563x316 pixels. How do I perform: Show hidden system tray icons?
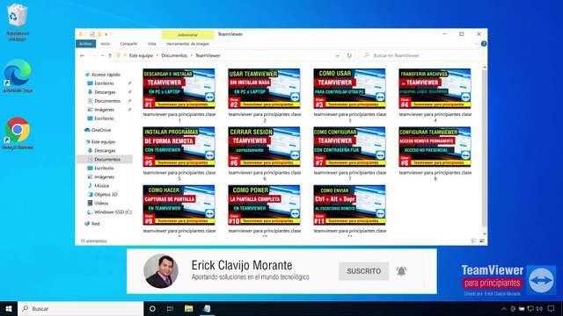coord(504,308)
